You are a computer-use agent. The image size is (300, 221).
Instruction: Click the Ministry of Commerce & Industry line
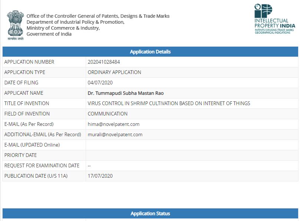coord(63,28)
